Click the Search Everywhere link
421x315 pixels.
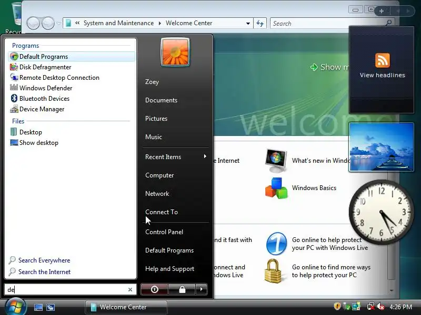click(39, 260)
